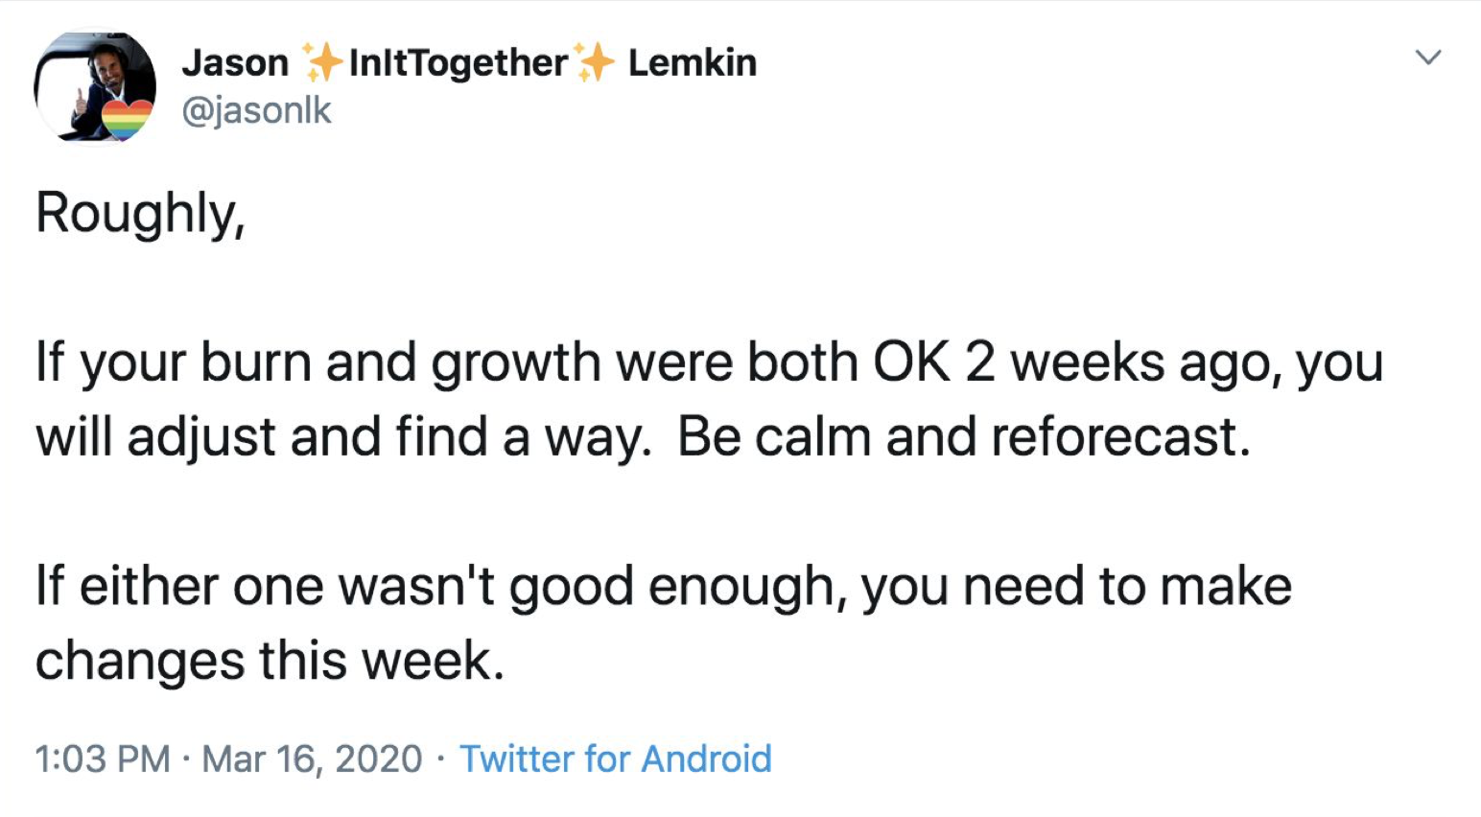Viewport: 1481px width, 817px height.
Task: Click the "If your burn and growth" line
Action: click(317, 363)
